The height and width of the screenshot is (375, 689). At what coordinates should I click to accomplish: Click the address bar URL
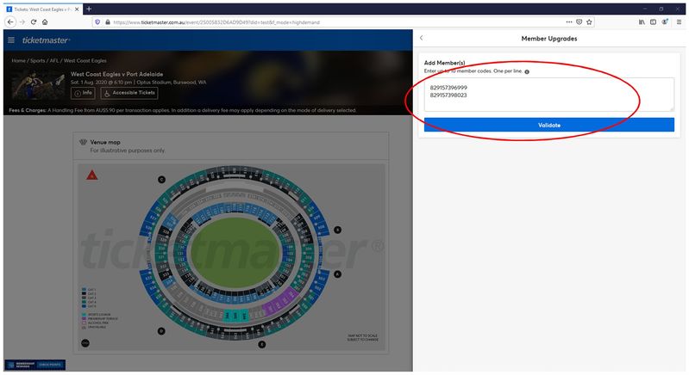[x=216, y=22]
